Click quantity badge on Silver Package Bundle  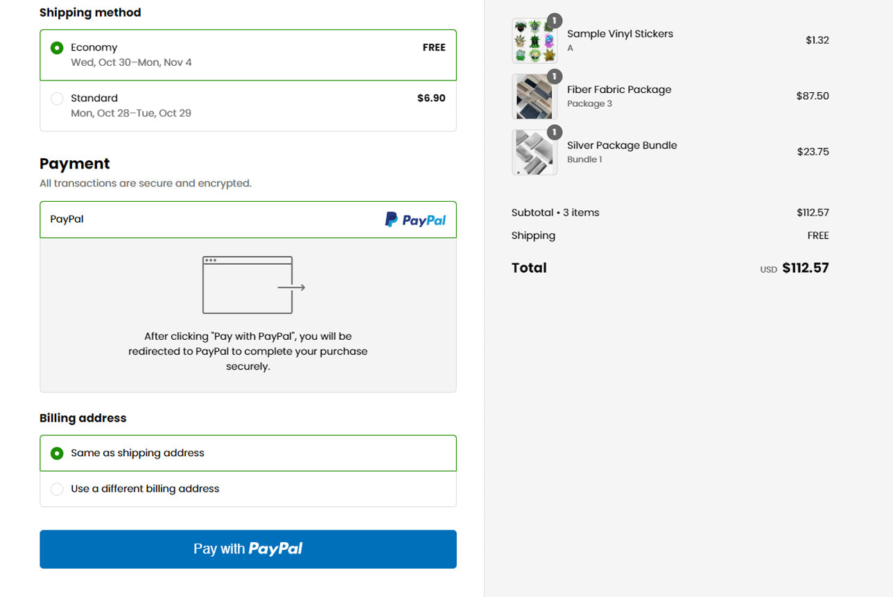pos(555,132)
